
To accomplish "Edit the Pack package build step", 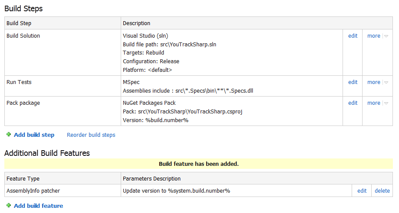I will 353,103.
